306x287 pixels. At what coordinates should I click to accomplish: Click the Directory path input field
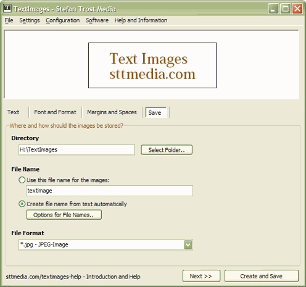coord(76,149)
